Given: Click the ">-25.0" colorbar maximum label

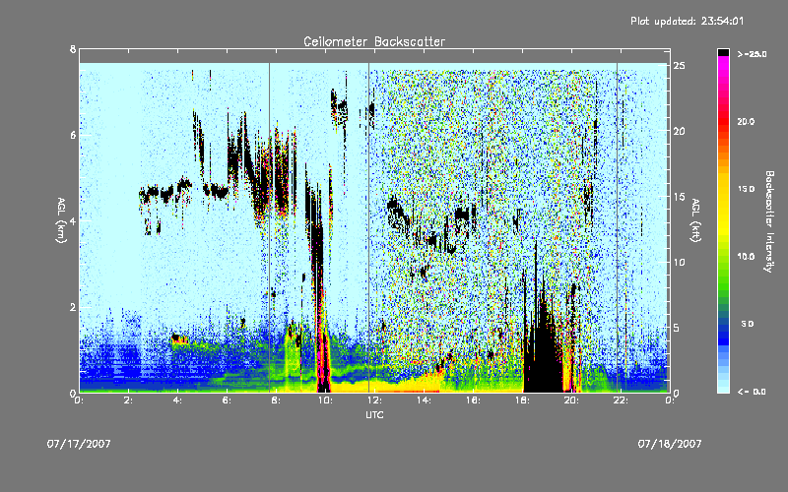Looking at the screenshot, I should tap(752, 54).
